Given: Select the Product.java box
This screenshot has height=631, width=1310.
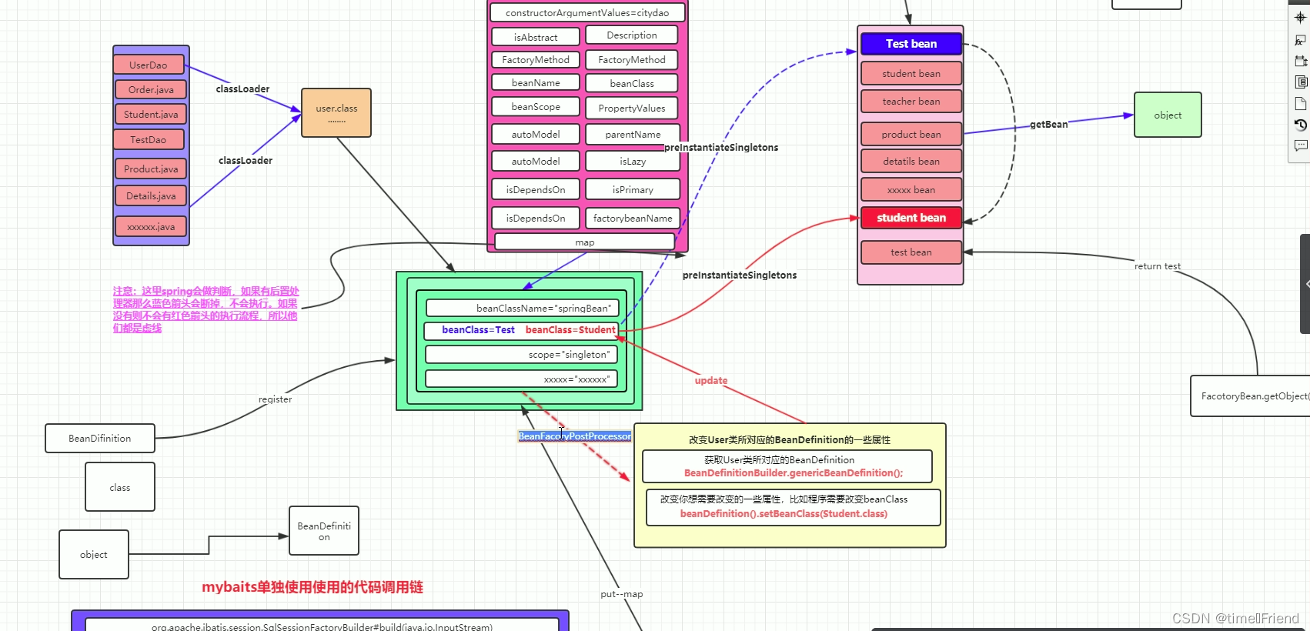Looking at the screenshot, I should pyautogui.click(x=151, y=169).
